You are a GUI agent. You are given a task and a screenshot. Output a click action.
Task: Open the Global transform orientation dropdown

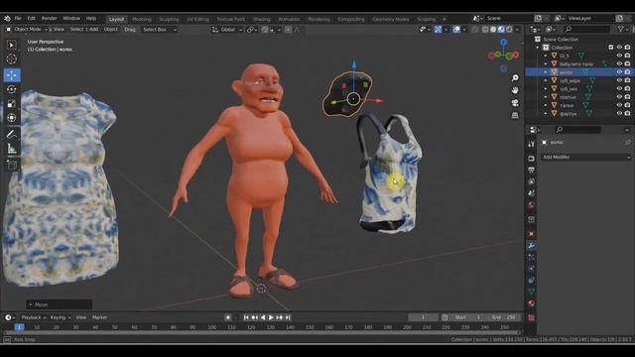click(227, 30)
